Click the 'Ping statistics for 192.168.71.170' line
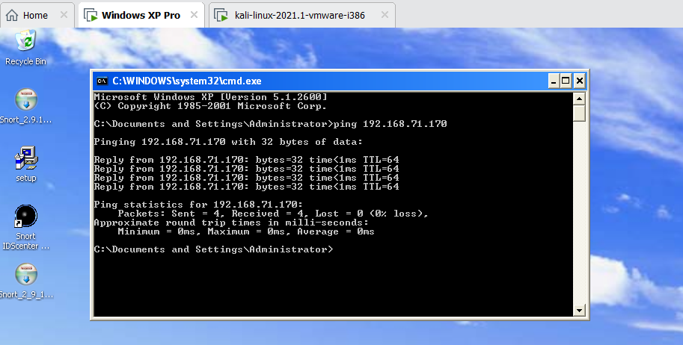The height and width of the screenshot is (345, 683). click(198, 205)
